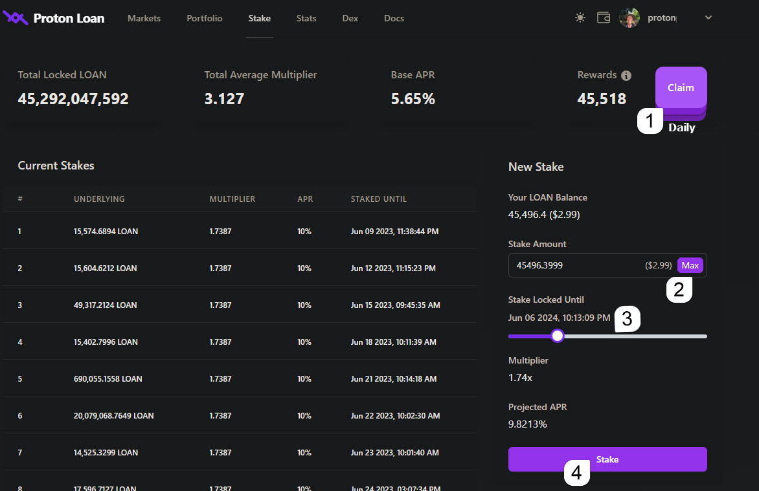The image size is (759, 491).
Task: Click date Jun 21 2023, 10:14:18 AM
Action: pyautogui.click(x=394, y=379)
